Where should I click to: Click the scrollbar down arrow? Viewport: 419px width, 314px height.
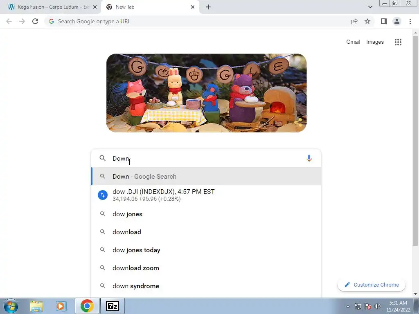pos(415,294)
